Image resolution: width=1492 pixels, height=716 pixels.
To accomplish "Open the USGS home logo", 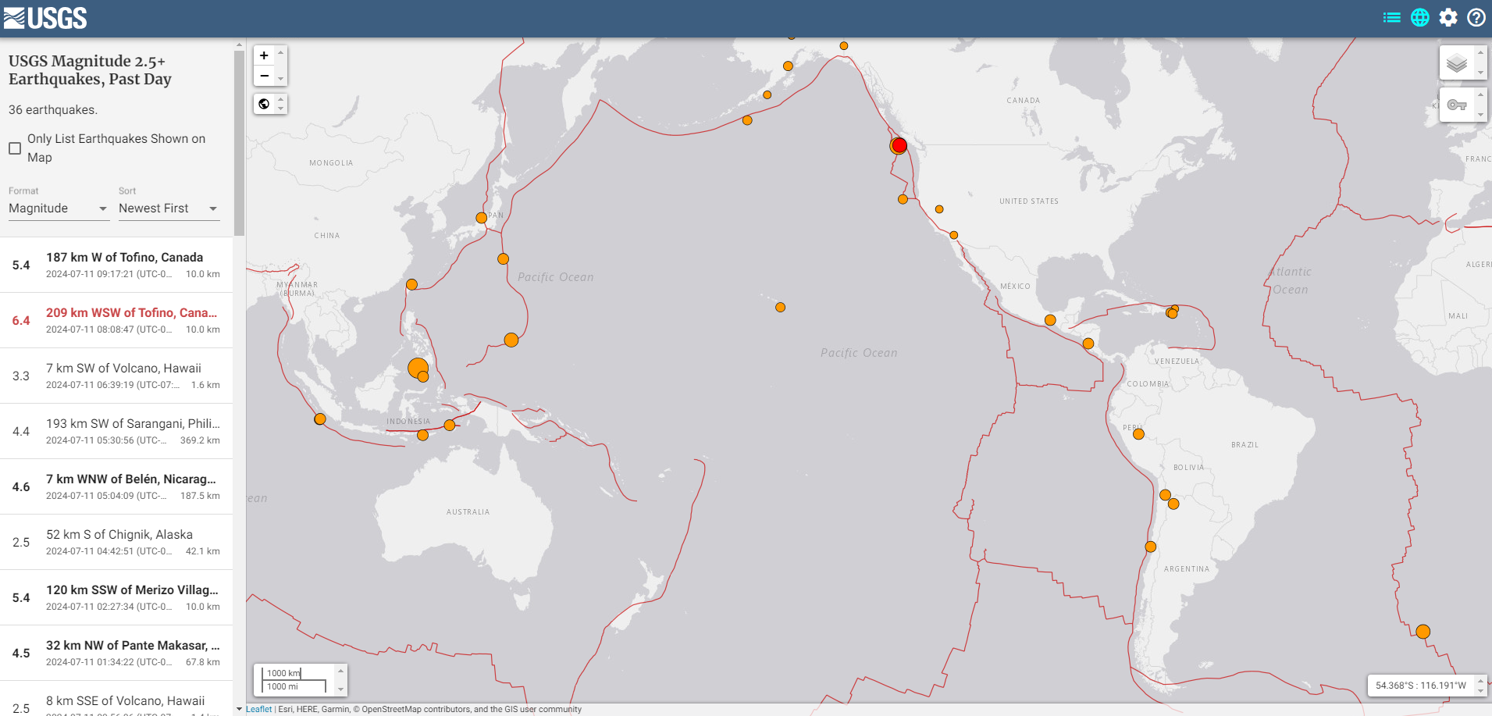I will (x=45, y=17).
